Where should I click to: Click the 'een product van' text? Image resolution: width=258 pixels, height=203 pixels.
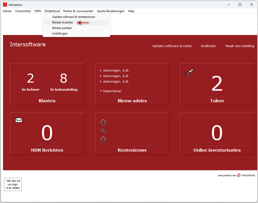pos(227,175)
